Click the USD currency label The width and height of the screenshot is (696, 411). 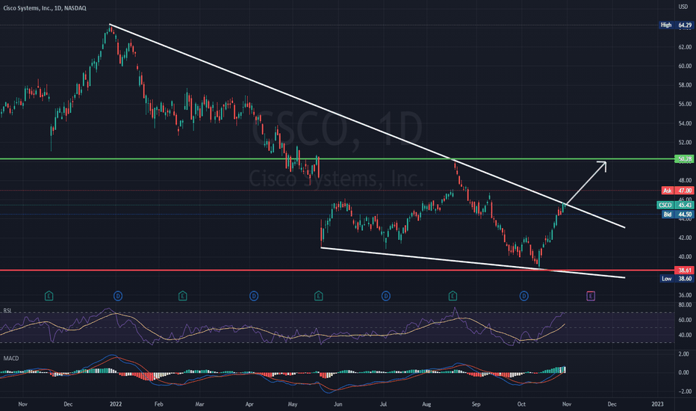683,6
